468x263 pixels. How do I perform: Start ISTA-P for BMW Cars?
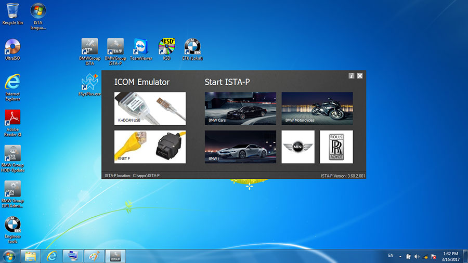(x=240, y=109)
